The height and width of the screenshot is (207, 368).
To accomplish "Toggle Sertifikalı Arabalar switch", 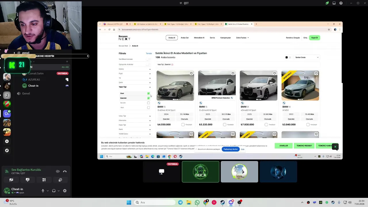I will pos(148,59).
